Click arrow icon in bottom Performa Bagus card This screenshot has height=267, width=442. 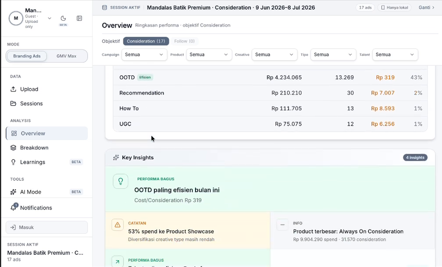click(118, 262)
